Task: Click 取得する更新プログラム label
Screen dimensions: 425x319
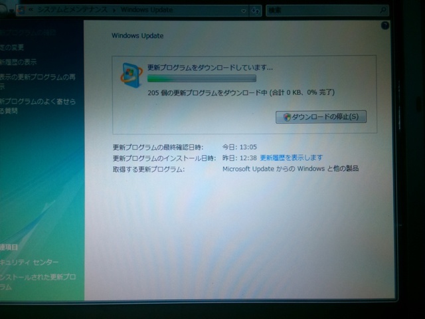Action: [149, 169]
